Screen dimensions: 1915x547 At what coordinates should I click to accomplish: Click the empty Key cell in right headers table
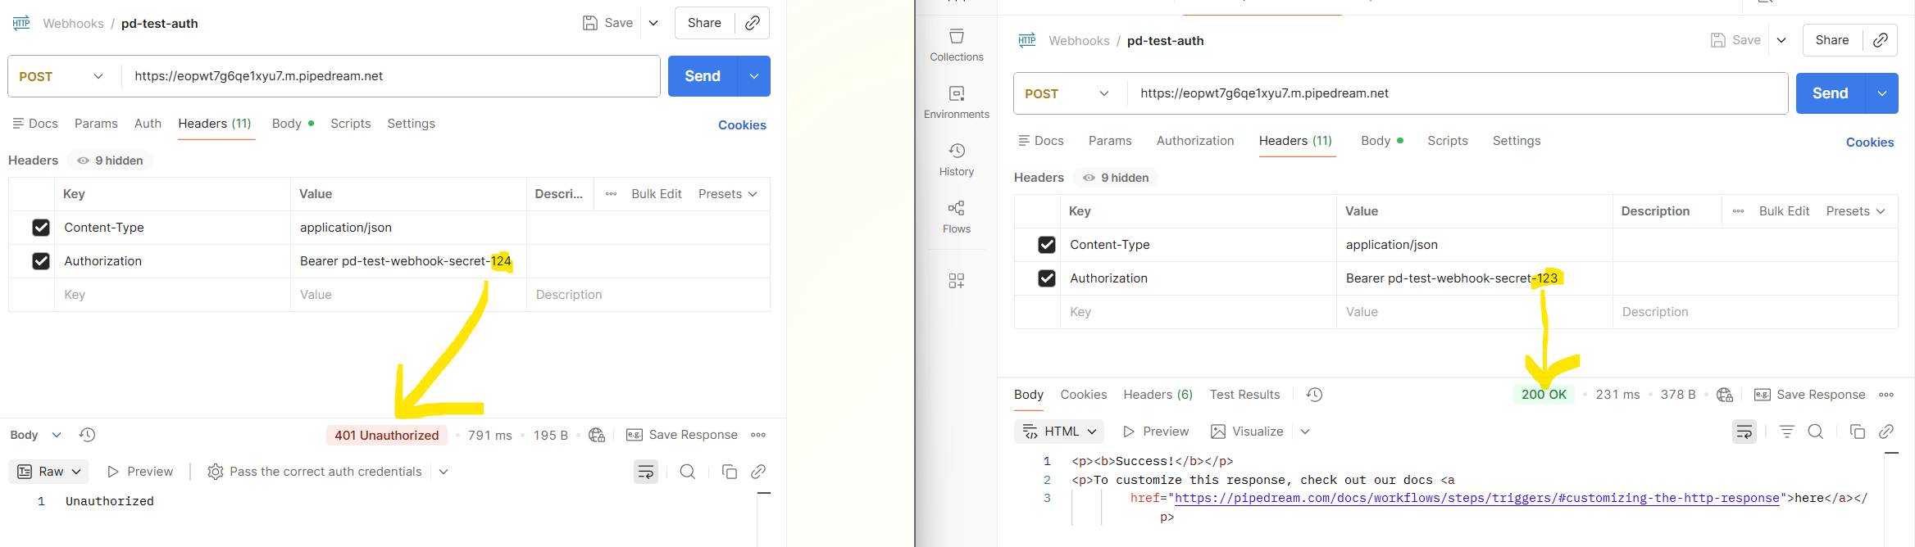(x=1198, y=312)
